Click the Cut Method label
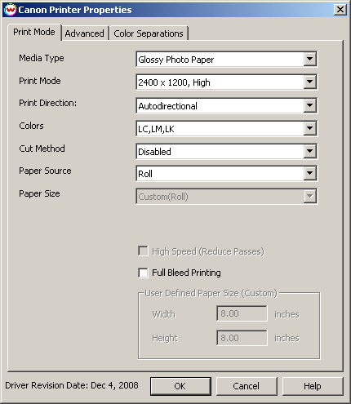Screen dimensions: 351x404 42,149
